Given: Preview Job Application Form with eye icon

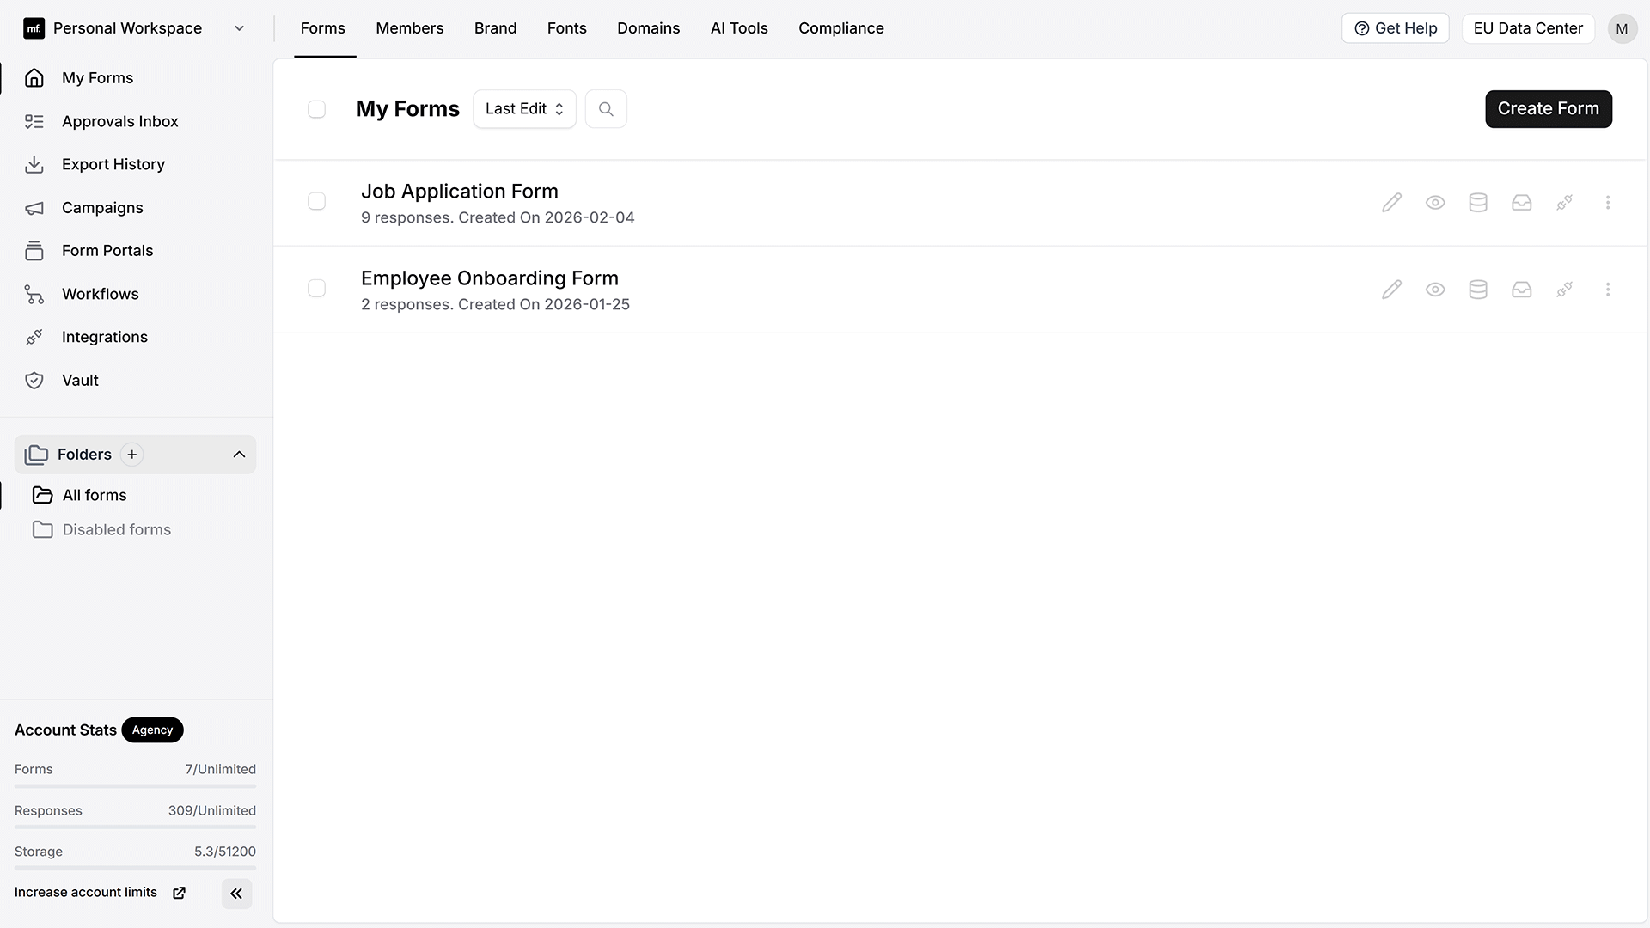Looking at the screenshot, I should tap(1435, 203).
